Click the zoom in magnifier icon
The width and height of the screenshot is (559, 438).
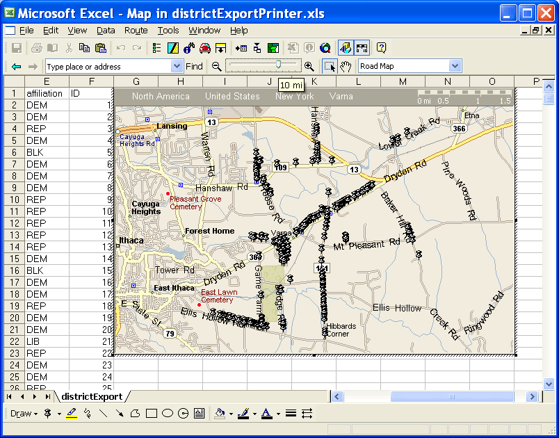[x=309, y=67]
